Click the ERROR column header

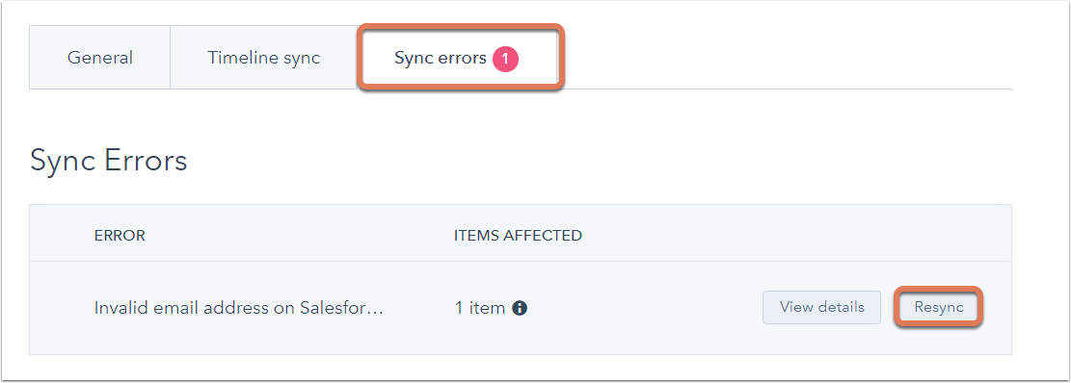click(120, 236)
